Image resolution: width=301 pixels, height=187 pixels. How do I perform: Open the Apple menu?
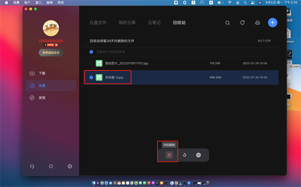pyautogui.click(x=7, y=2)
